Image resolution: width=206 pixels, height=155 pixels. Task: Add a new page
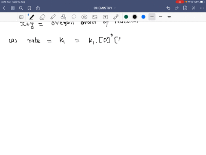pos(185,8)
